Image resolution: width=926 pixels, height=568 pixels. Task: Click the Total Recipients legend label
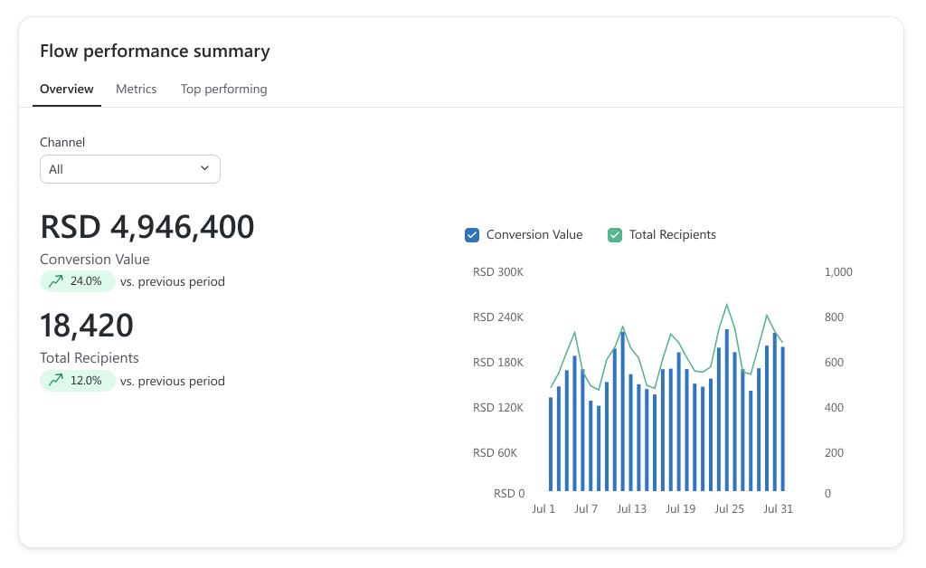click(x=673, y=235)
